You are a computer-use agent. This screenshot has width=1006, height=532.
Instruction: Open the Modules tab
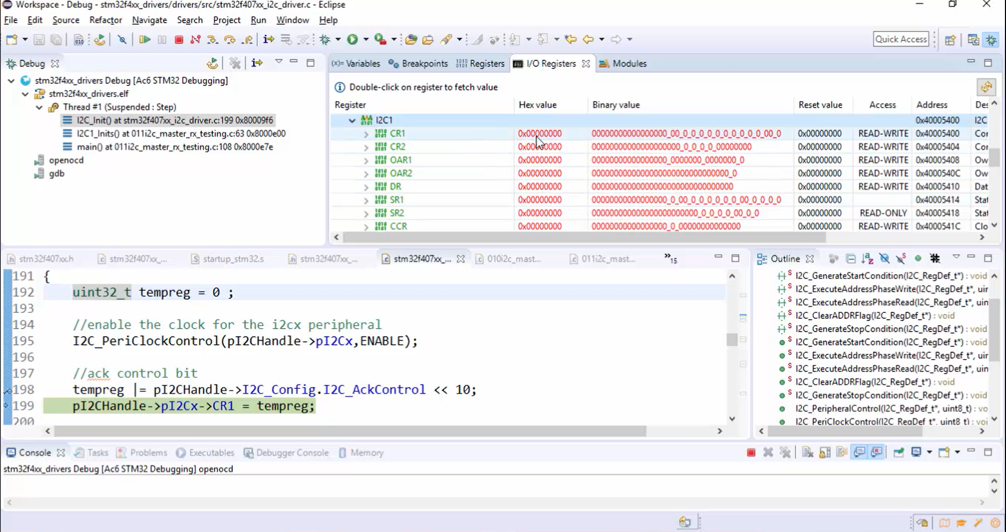pyautogui.click(x=623, y=63)
